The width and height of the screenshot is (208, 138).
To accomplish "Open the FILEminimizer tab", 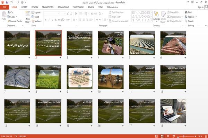I will [x=112, y=7].
